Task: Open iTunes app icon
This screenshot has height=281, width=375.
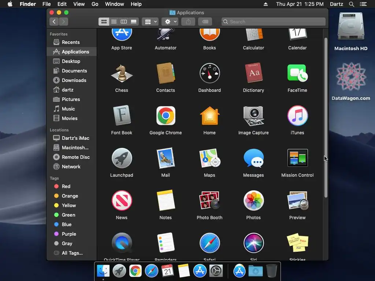Action: (x=297, y=116)
